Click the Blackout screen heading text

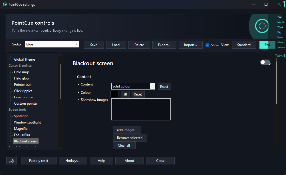click(x=93, y=63)
